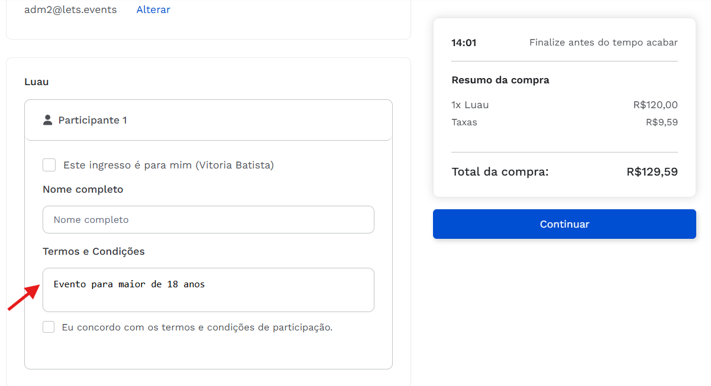Click the adm2@lets.events email address

point(70,10)
